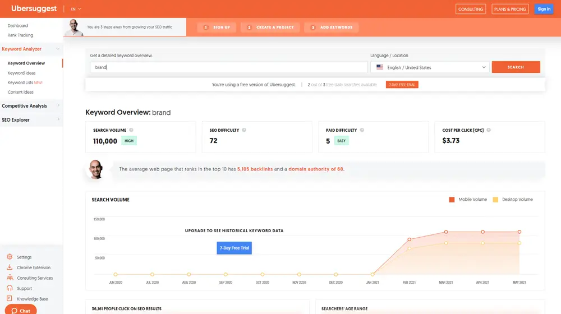Select the FEB 2021 mobile data point
The height and width of the screenshot is (314, 561).
click(x=410, y=239)
